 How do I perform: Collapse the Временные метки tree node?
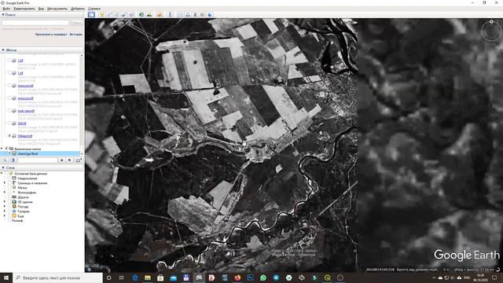[2, 149]
